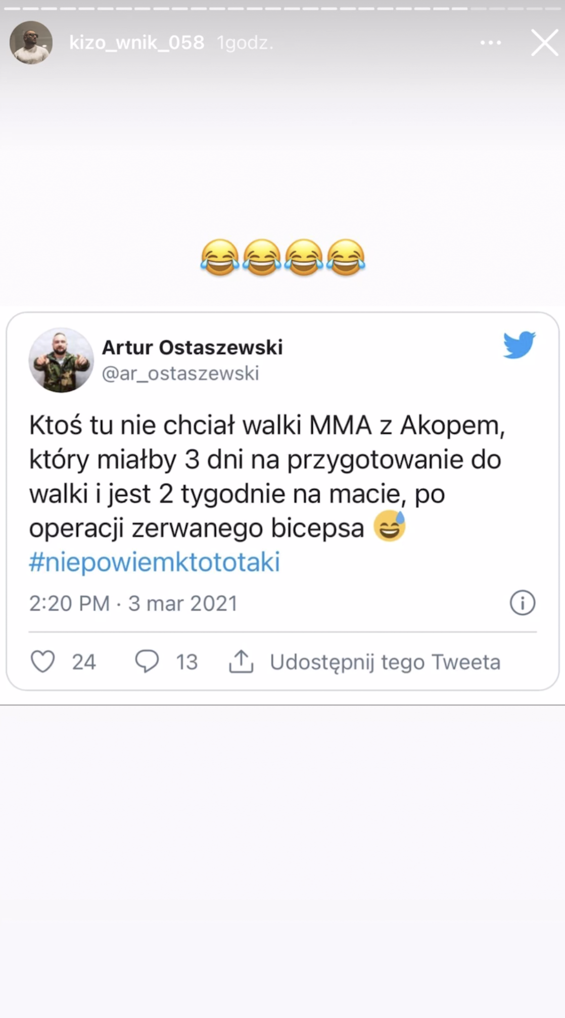Click the tweet body text starting 'Ktoś tu'

pos(267,477)
